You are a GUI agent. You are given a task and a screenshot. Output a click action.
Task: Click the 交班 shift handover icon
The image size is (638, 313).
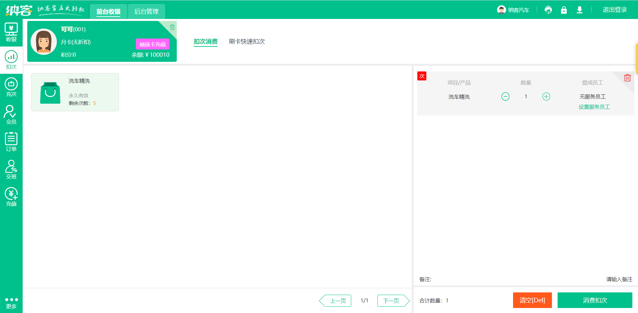click(x=11, y=169)
